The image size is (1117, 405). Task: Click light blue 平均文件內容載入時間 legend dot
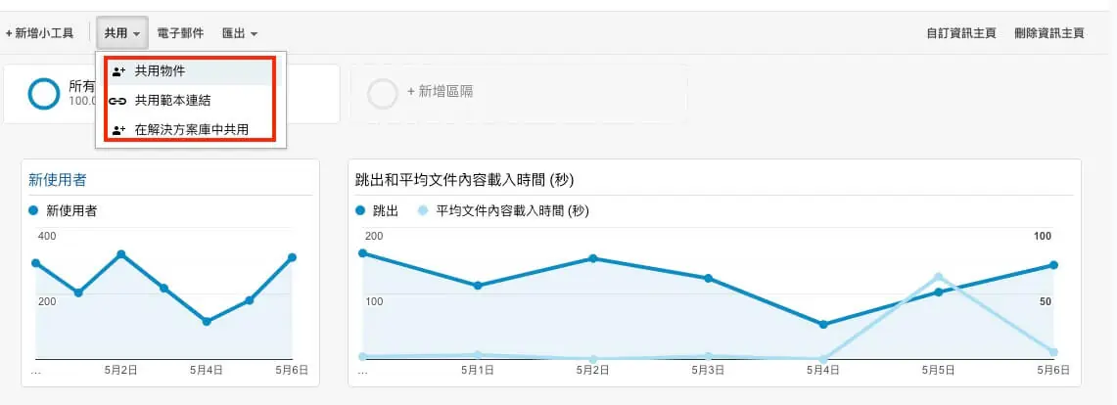(424, 210)
